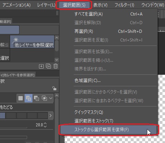
Task: Select remove from selection mode icon
Action: pos(36,98)
